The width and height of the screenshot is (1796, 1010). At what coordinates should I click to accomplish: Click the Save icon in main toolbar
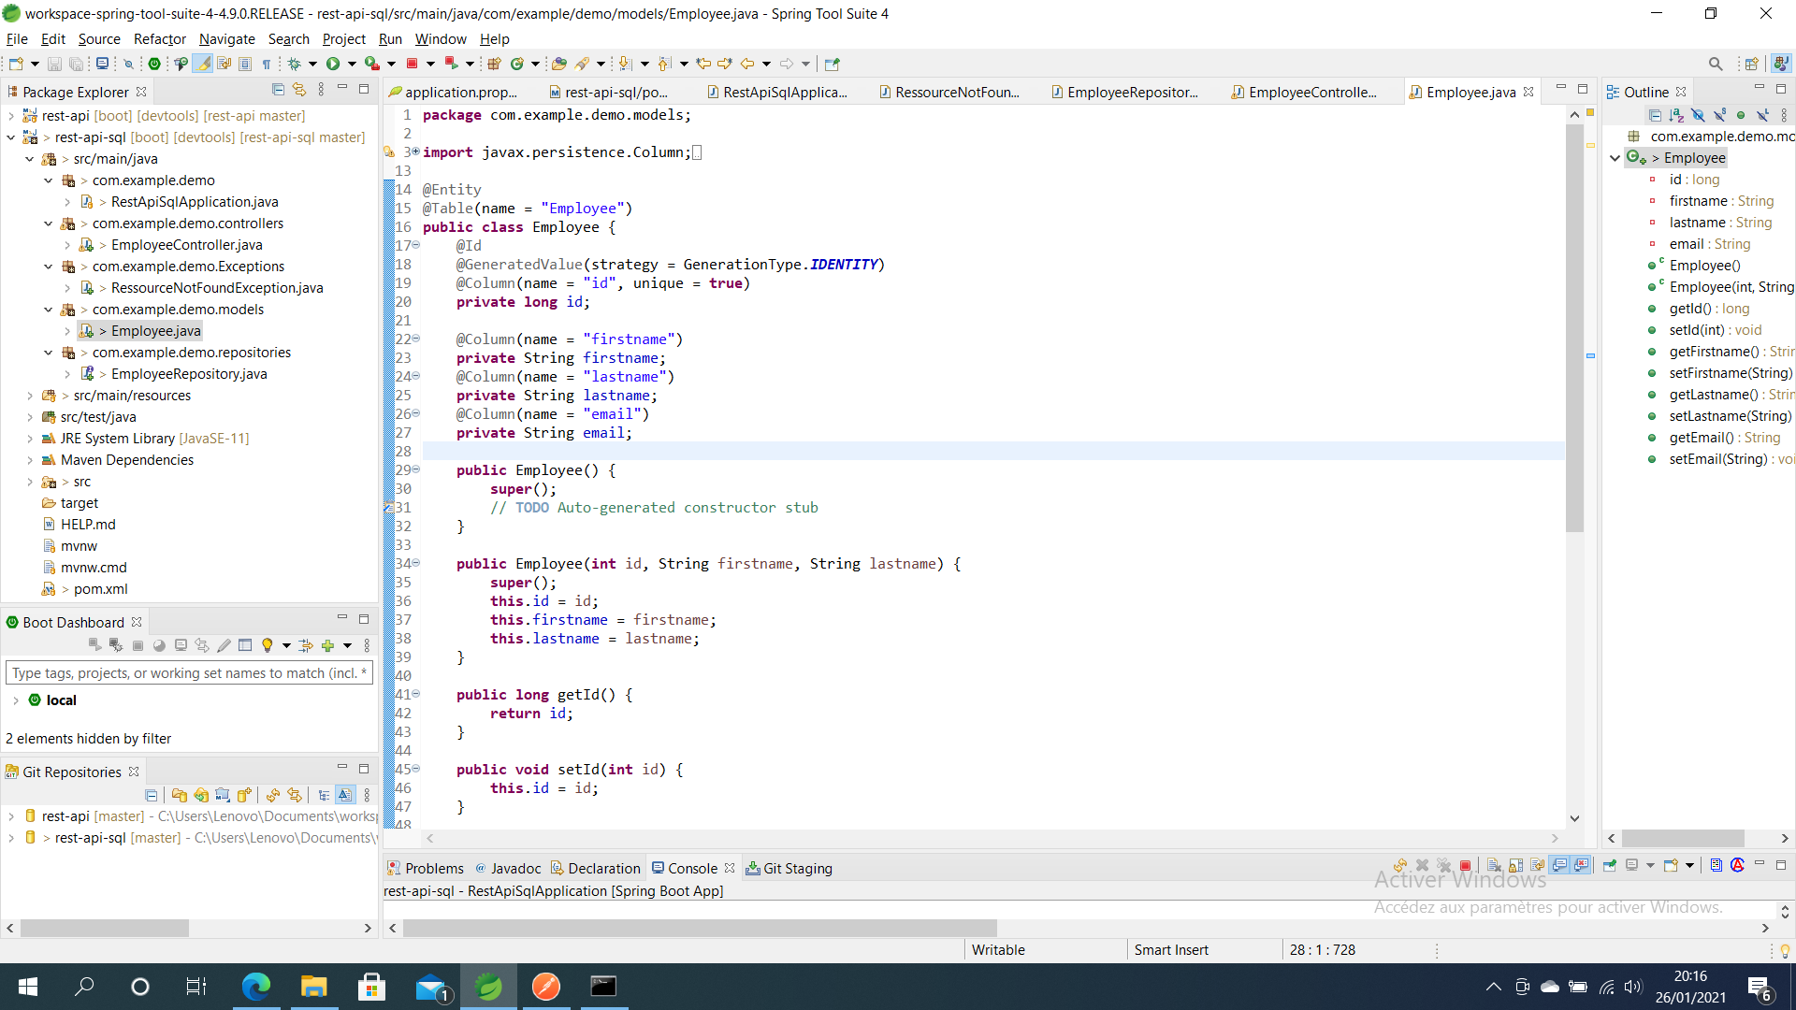54,64
